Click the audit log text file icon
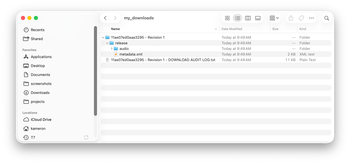 tap(107, 60)
